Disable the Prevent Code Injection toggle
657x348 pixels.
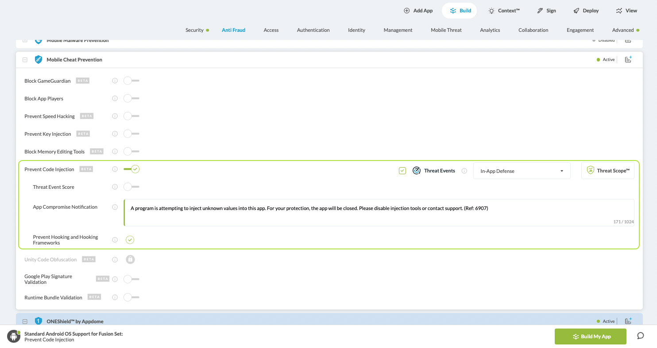(x=131, y=169)
